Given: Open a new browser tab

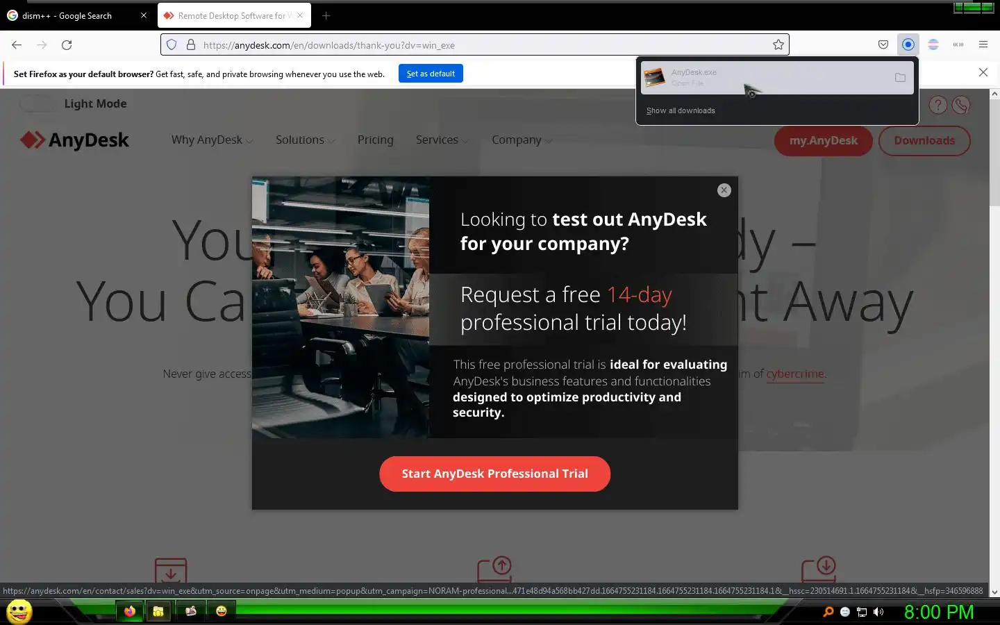Looking at the screenshot, I should 326,15.
